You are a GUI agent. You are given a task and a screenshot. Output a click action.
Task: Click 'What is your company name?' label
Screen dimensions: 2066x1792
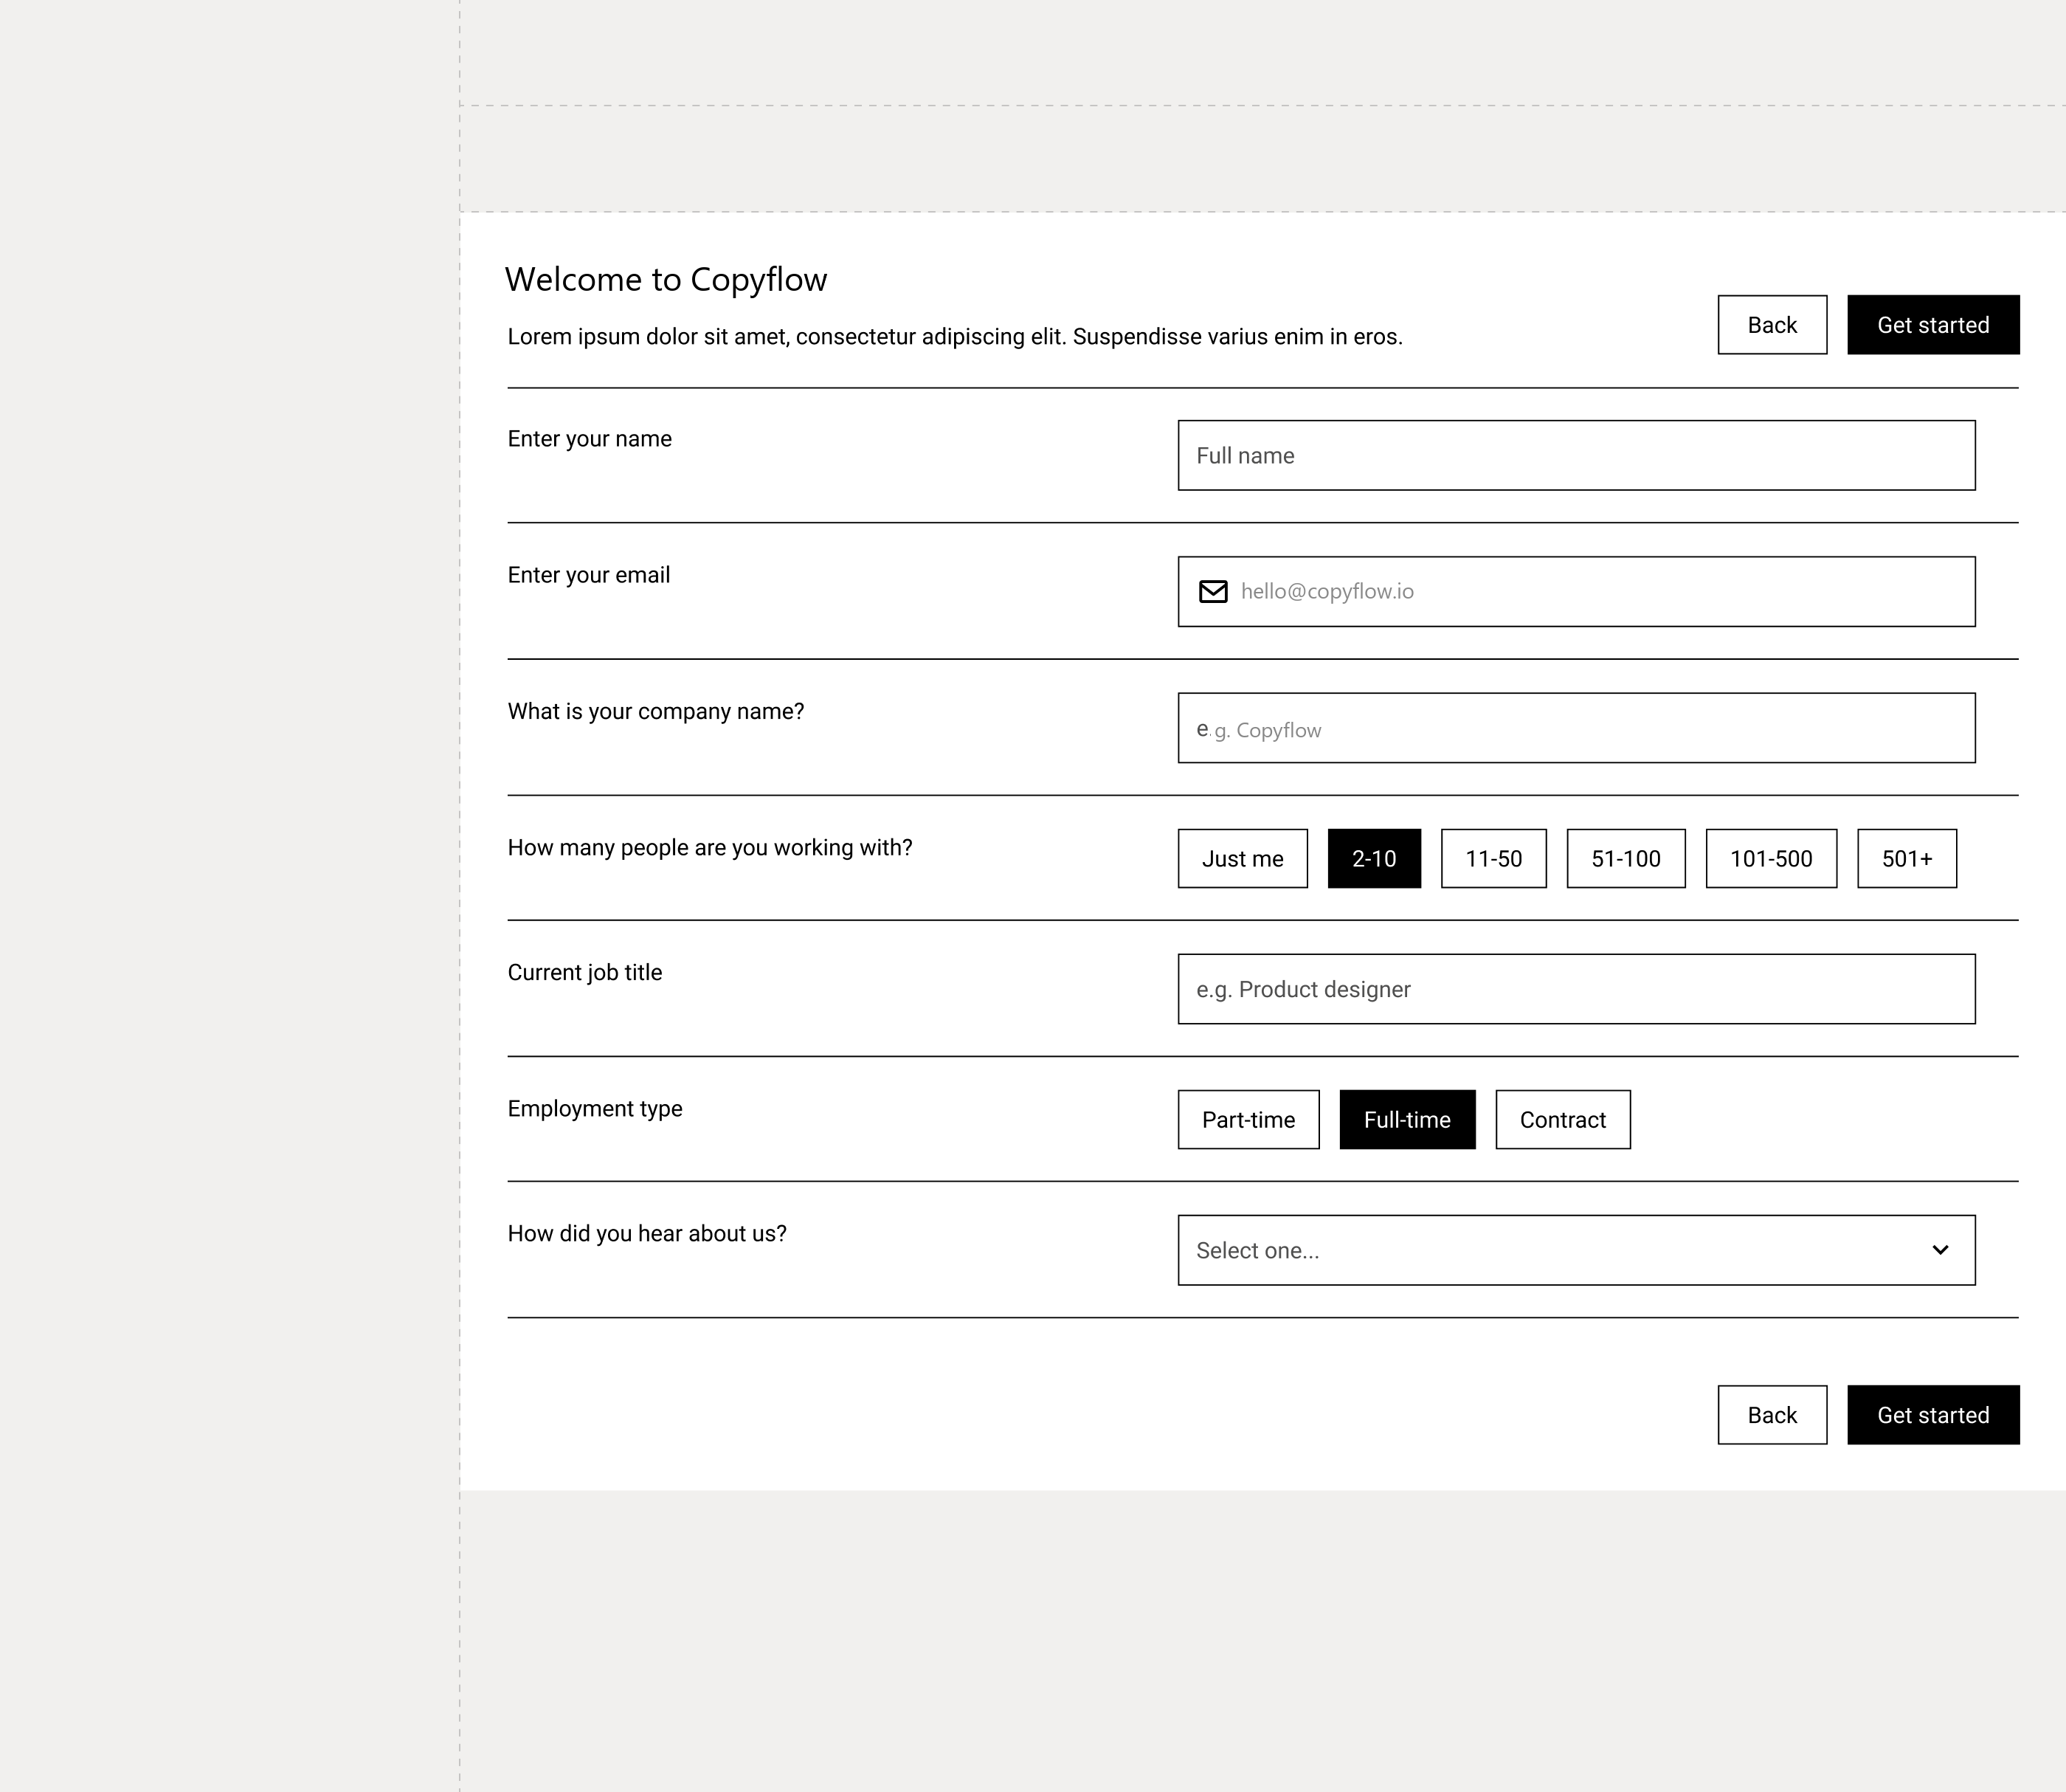[x=656, y=711]
